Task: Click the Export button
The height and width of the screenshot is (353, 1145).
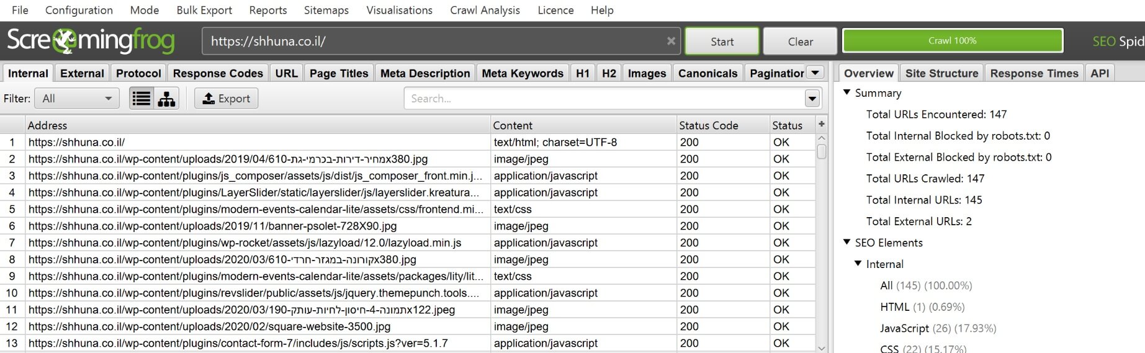Action: point(227,99)
